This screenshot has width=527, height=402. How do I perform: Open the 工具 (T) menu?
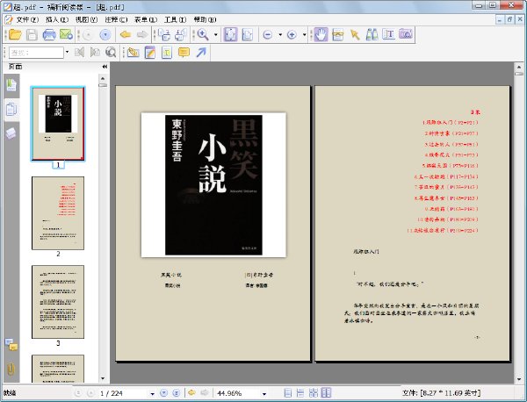coord(175,20)
